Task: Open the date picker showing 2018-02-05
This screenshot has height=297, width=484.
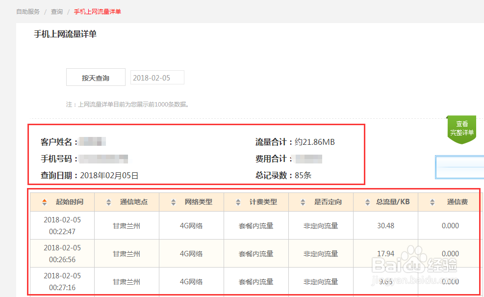Action: click(x=157, y=77)
